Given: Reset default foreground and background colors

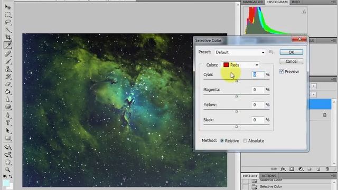Looking at the screenshot, I should click(x=5, y=176).
